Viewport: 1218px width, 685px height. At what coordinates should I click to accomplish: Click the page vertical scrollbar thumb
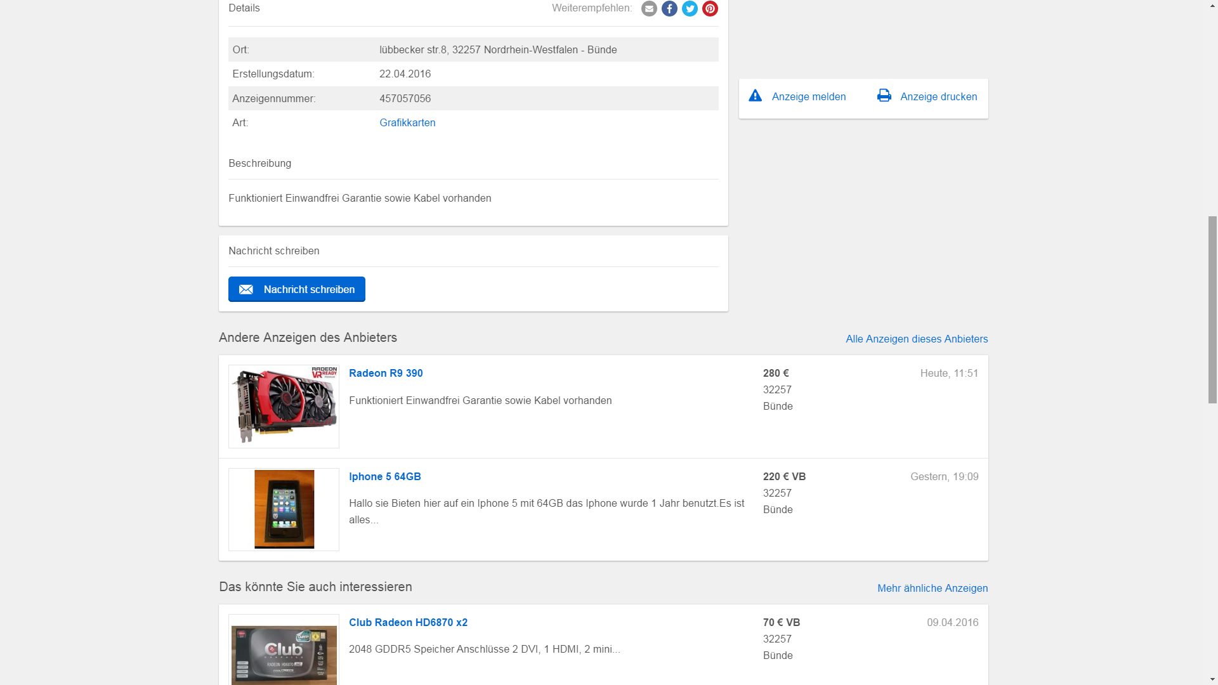[x=1212, y=310]
